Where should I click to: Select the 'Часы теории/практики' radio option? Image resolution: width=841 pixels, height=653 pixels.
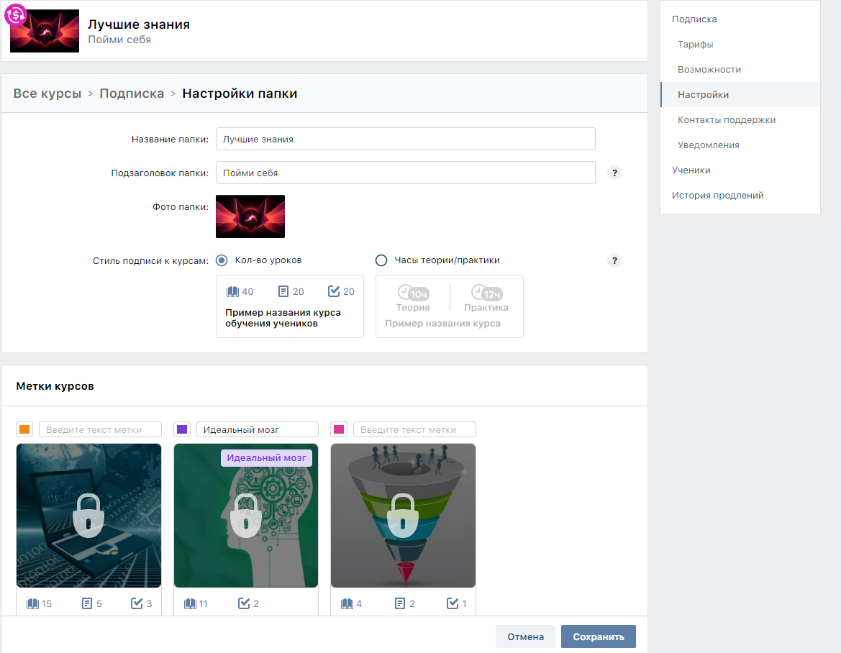[381, 260]
